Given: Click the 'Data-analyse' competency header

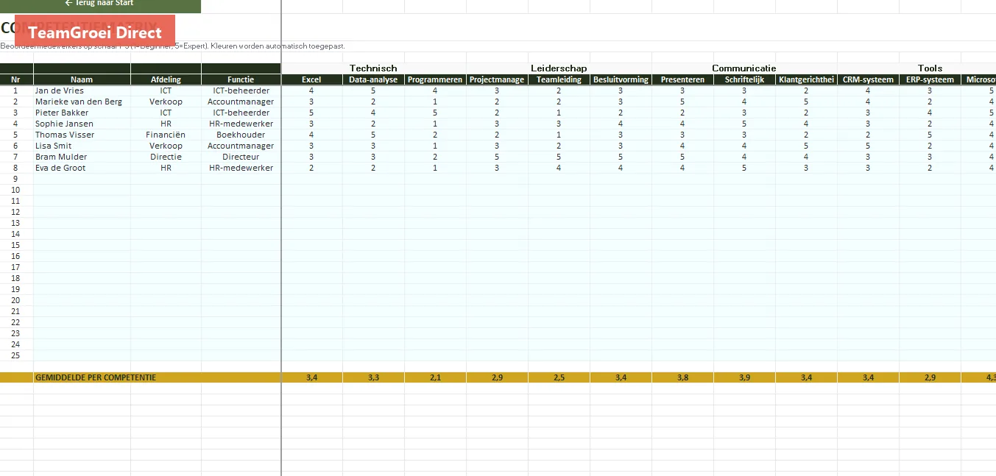Looking at the screenshot, I should tap(373, 79).
